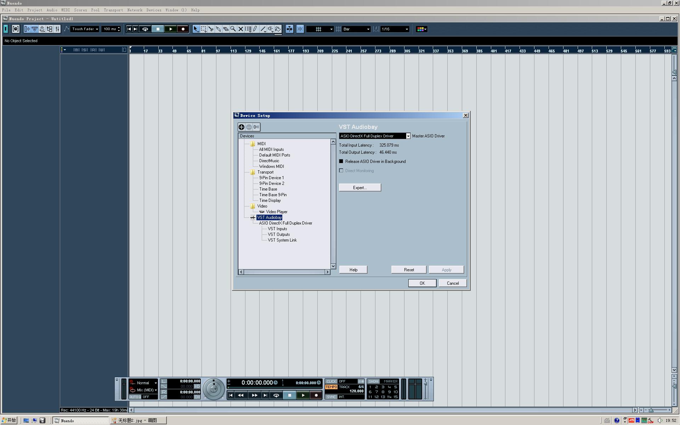Show the Inspector via toolbar icon
This screenshot has width=680, height=425.
tap(27, 29)
